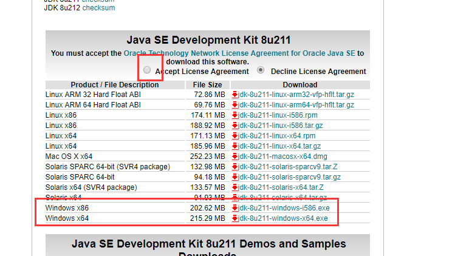The image size is (469, 256).
Task: Click the download arrow icon for linux-i586.tar.gz
Action: click(x=235, y=126)
